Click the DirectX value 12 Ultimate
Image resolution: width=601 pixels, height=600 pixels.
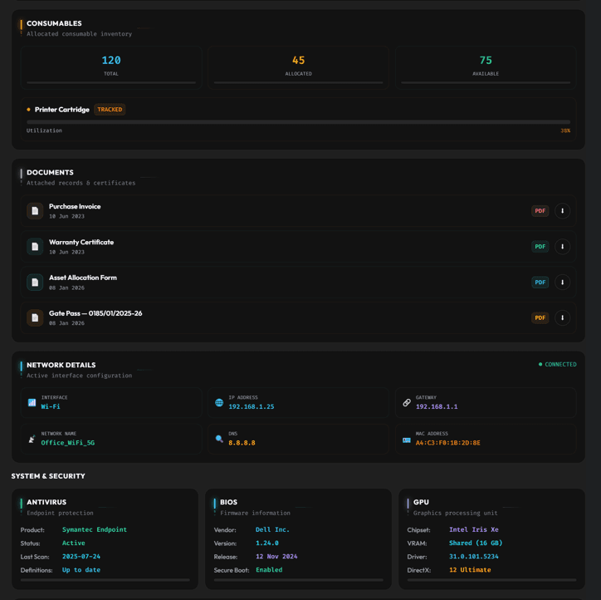(470, 570)
